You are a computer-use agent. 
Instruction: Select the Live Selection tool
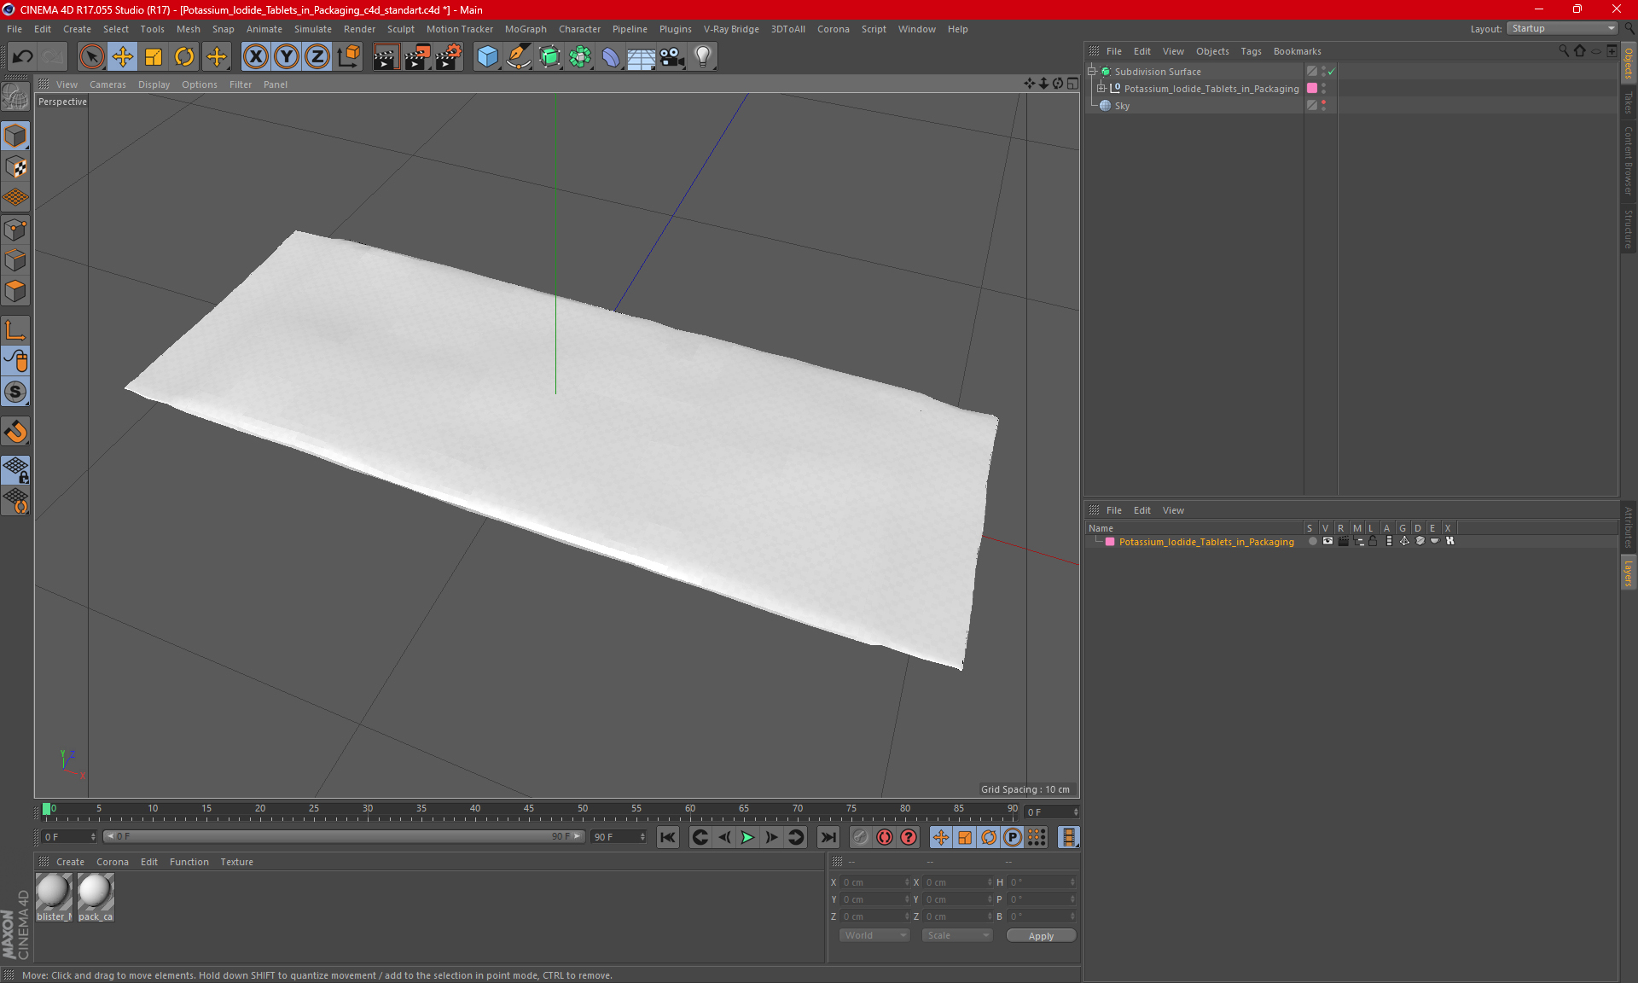pos(91,56)
